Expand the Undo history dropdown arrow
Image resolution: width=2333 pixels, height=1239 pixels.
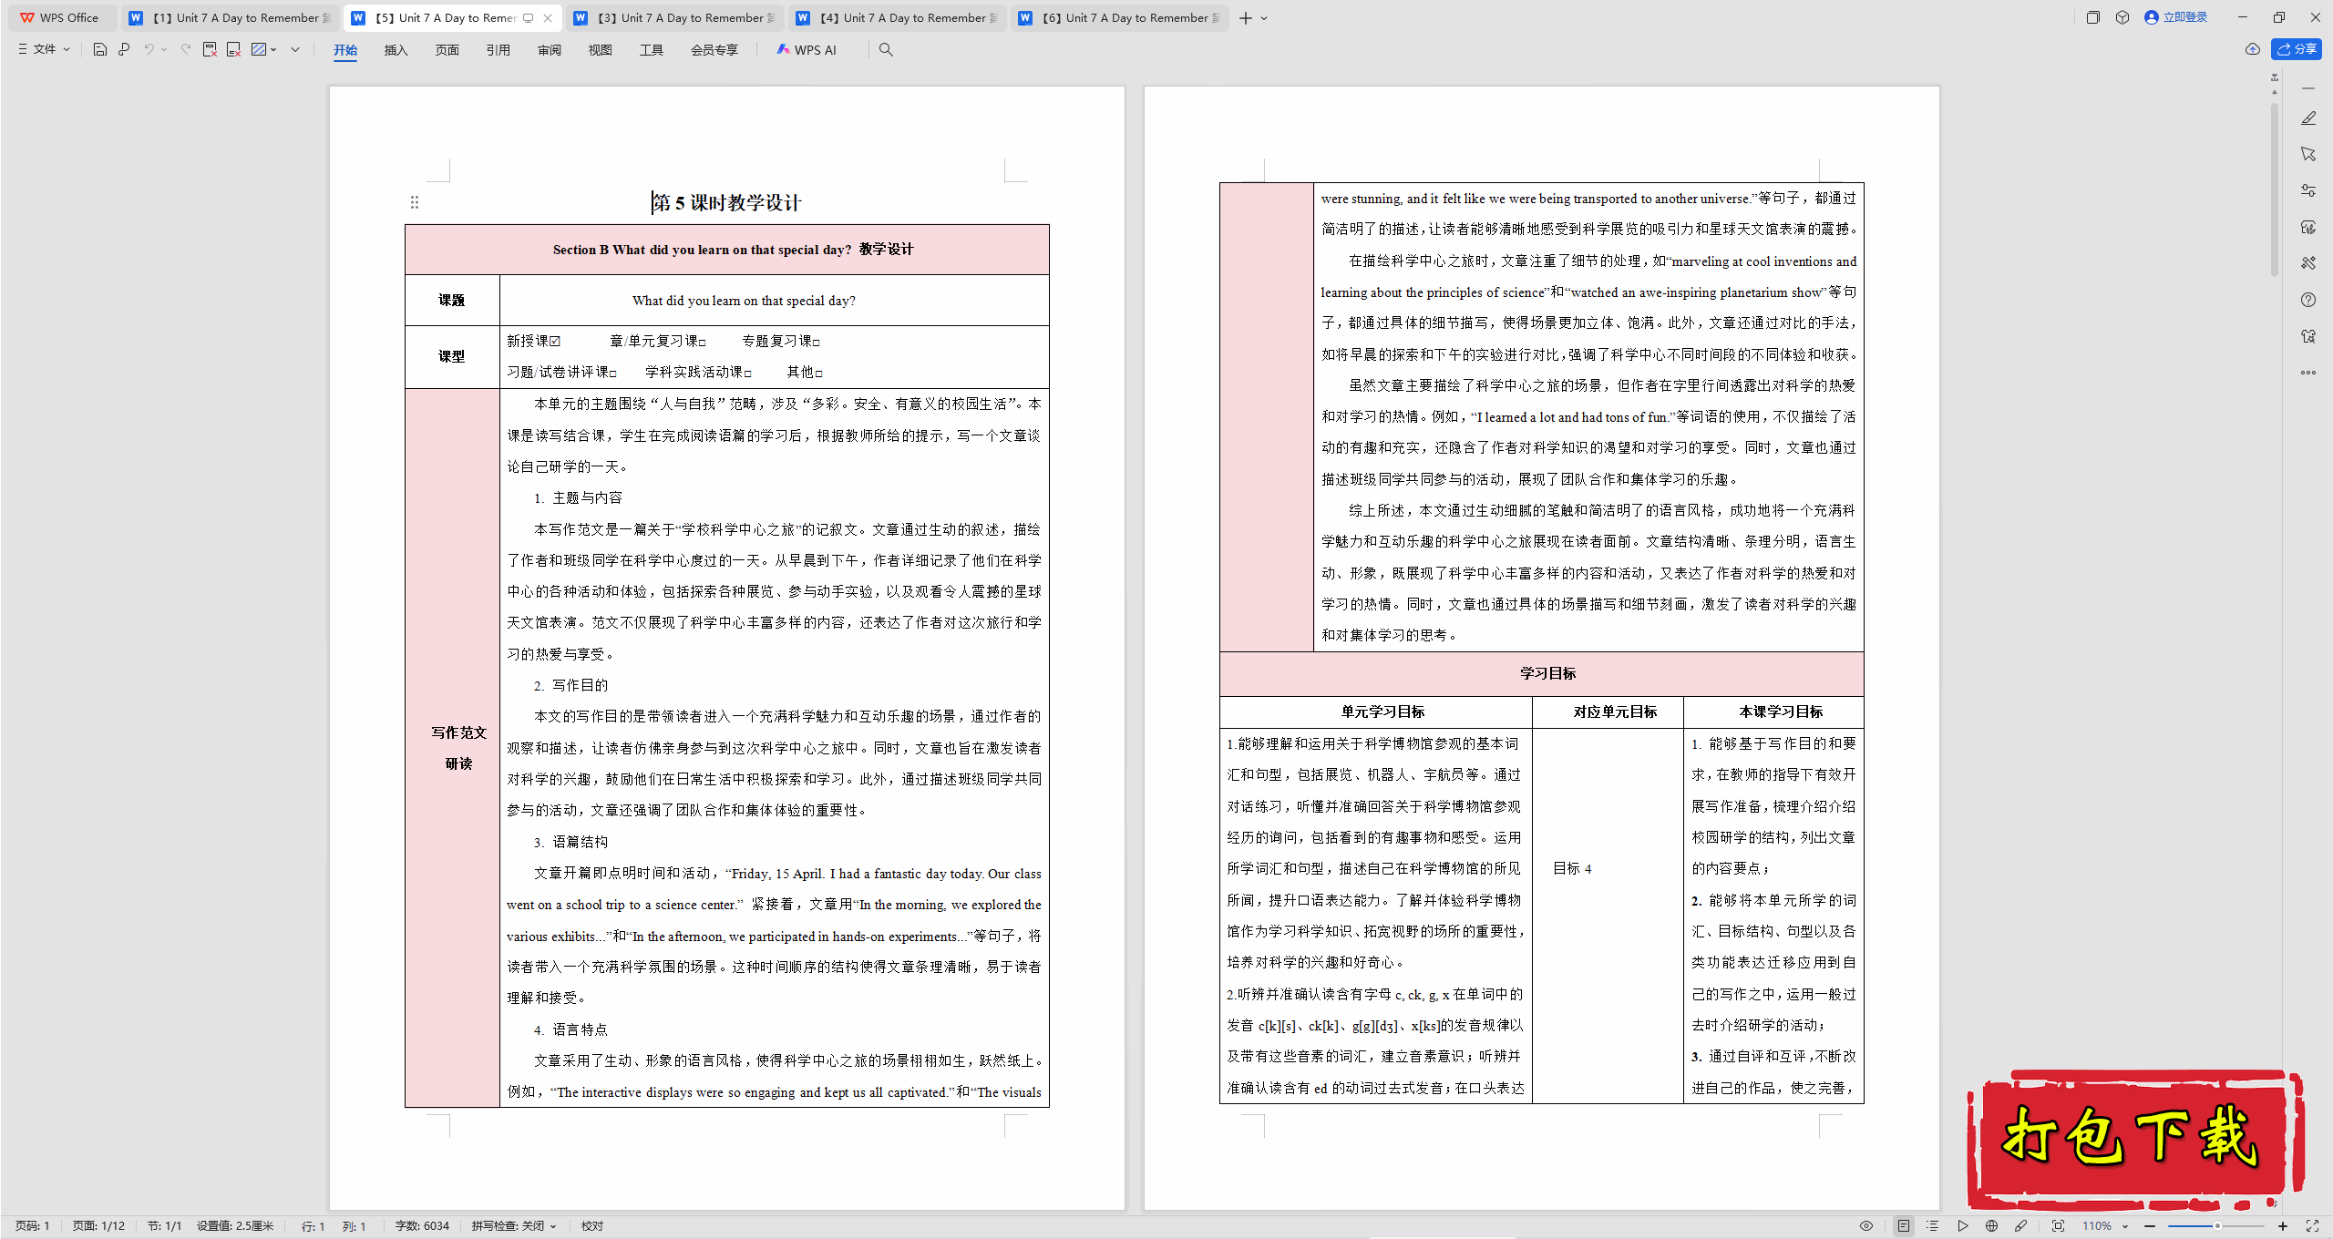click(164, 49)
